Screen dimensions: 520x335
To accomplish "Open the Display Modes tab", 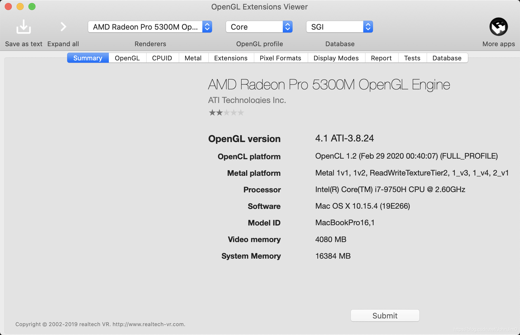I will [336, 58].
